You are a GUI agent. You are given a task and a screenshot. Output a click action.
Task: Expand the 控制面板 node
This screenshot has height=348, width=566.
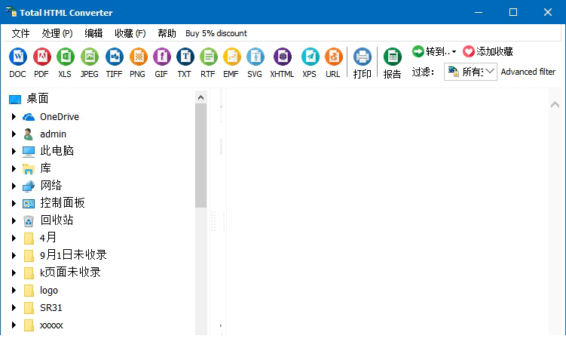pos(14,203)
